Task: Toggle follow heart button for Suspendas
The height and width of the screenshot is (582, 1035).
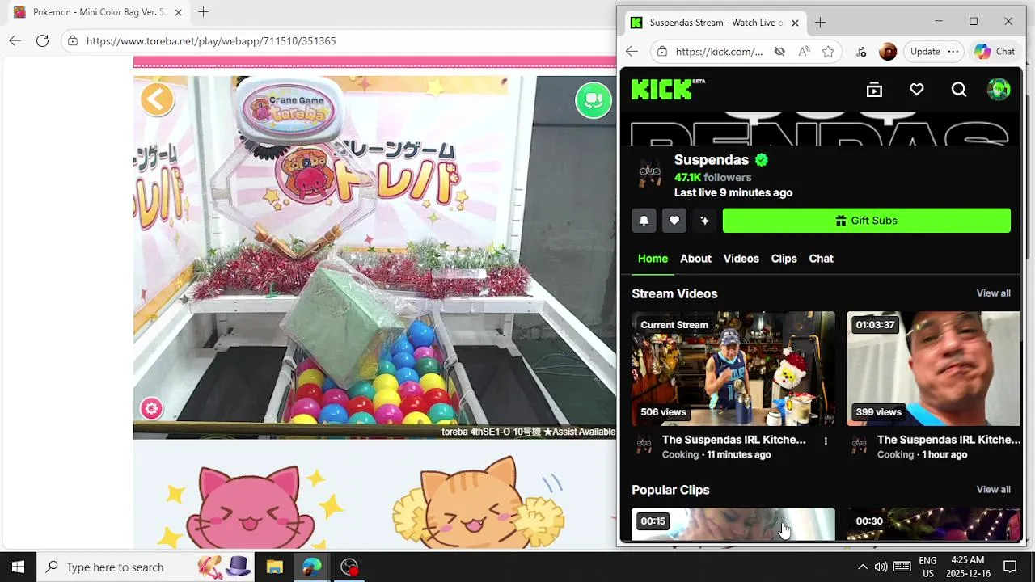Action: tap(674, 221)
